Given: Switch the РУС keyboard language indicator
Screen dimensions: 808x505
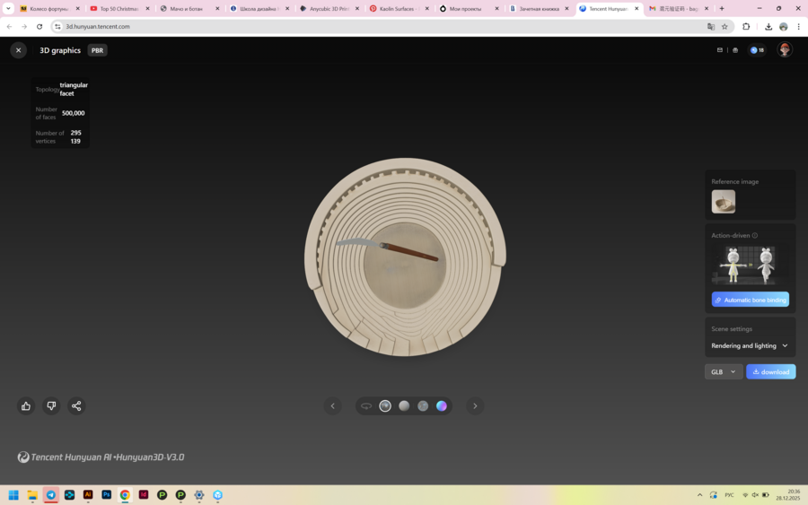Looking at the screenshot, I should click(729, 495).
